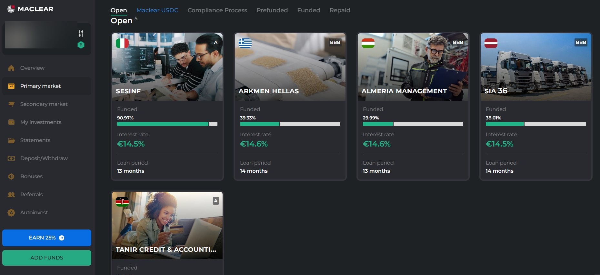Click SIA 36 interest rate €14.5%
600x275 pixels.
pyautogui.click(x=499, y=144)
